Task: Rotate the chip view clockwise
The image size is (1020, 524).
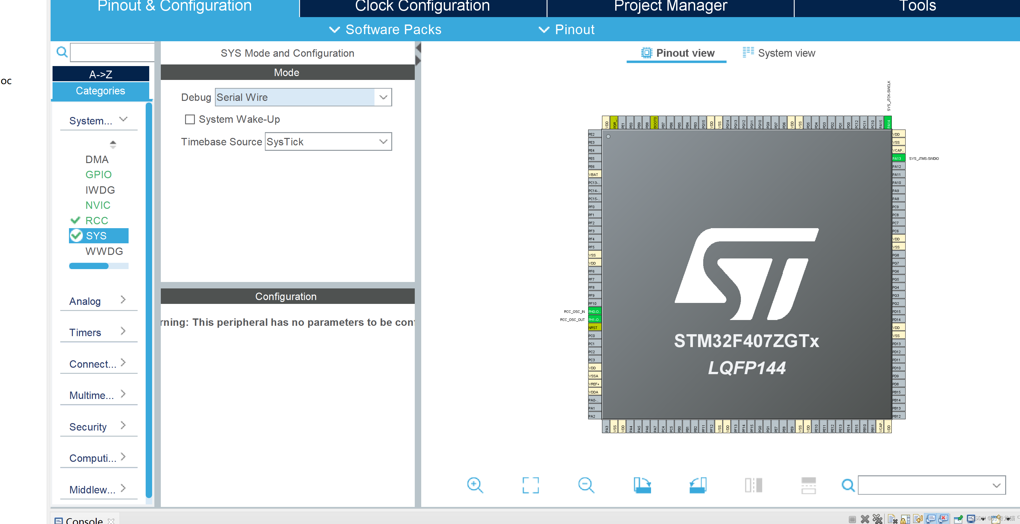Action: tap(642, 485)
